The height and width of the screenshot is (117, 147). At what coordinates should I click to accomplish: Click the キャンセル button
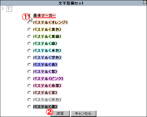(83, 113)
